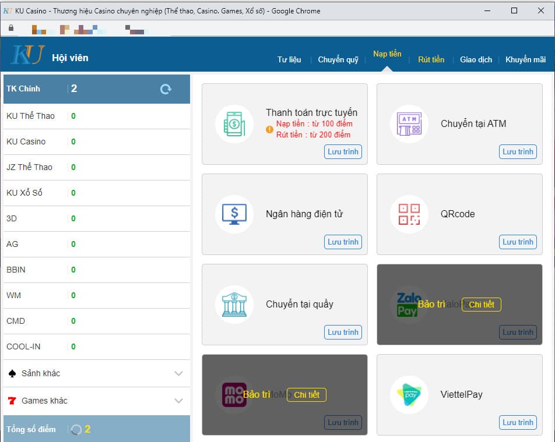Image resolution: width=555 pixels, height=442 pixels.
Task: Click the ATM machine icon
Action: click(x=409, y=124)
